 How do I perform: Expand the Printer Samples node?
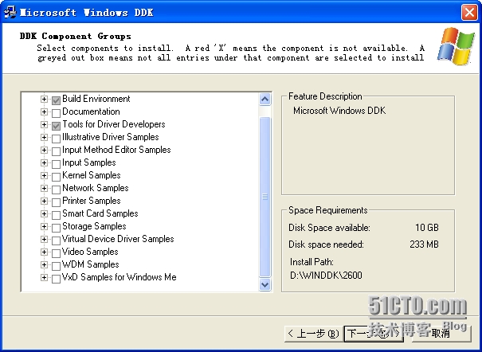tap(44, 201)
